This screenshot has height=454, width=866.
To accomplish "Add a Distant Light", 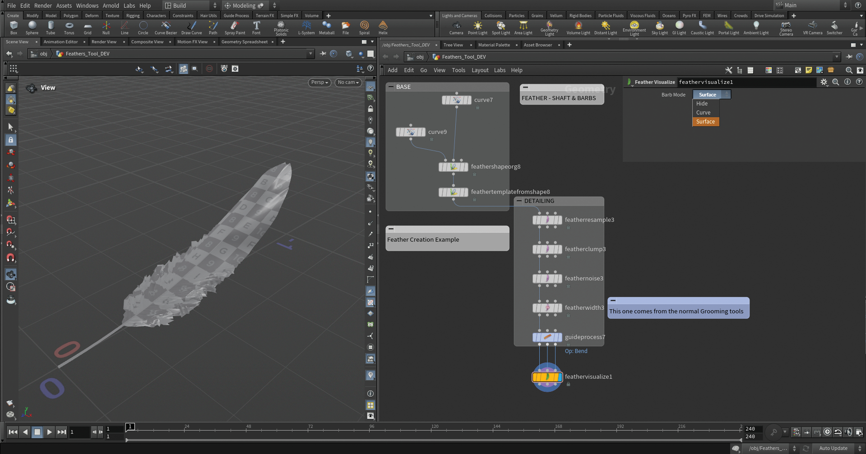I will (606, 28).
